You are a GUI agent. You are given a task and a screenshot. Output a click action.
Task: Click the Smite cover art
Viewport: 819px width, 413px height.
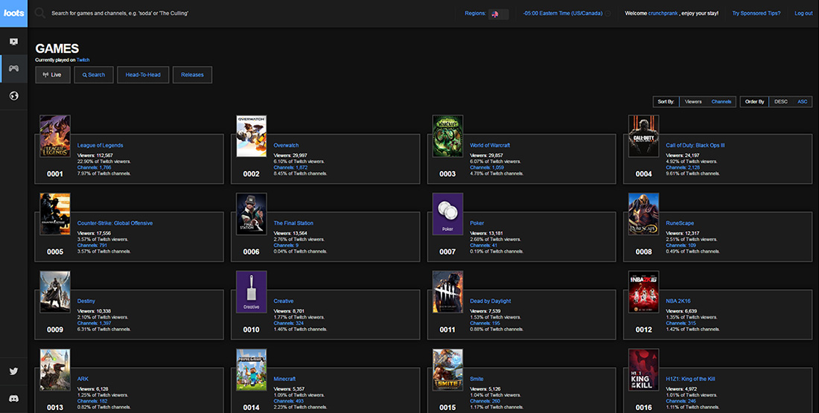tap(447, 370)
